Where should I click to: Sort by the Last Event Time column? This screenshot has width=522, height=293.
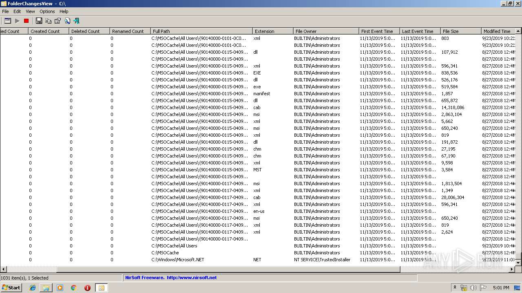click(x=420, y=31)
